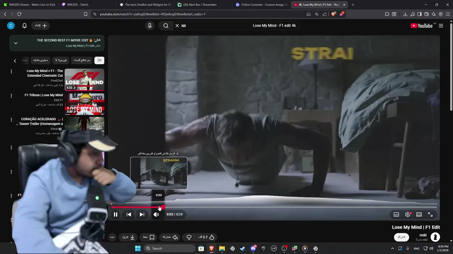This screenshot has width=453, height=254.
Task: Open the YouTube hamburger guide menu
Action: (x=441, y=26)
